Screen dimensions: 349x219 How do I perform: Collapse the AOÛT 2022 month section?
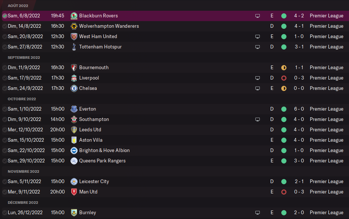(18, 6)
